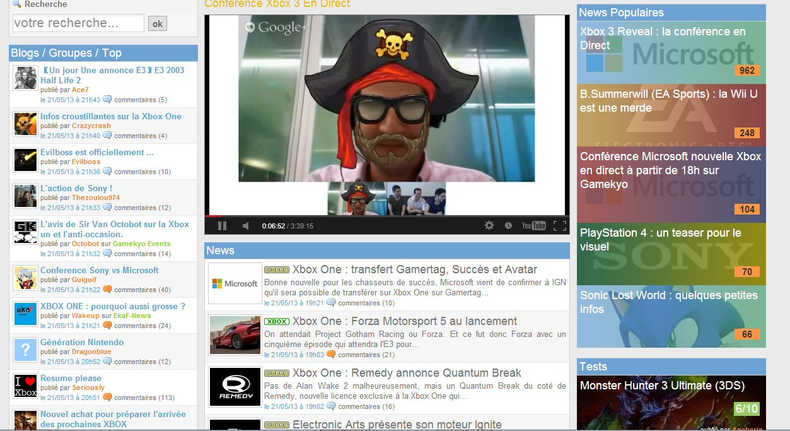Seek on the video progress bar

pos(386,216)
